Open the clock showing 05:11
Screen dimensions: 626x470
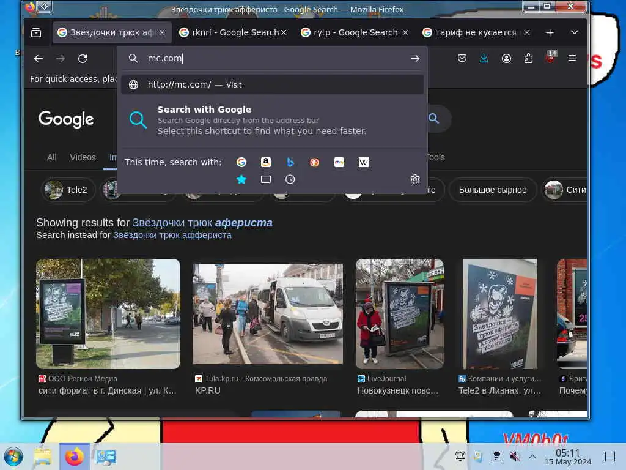coord(568,457)
